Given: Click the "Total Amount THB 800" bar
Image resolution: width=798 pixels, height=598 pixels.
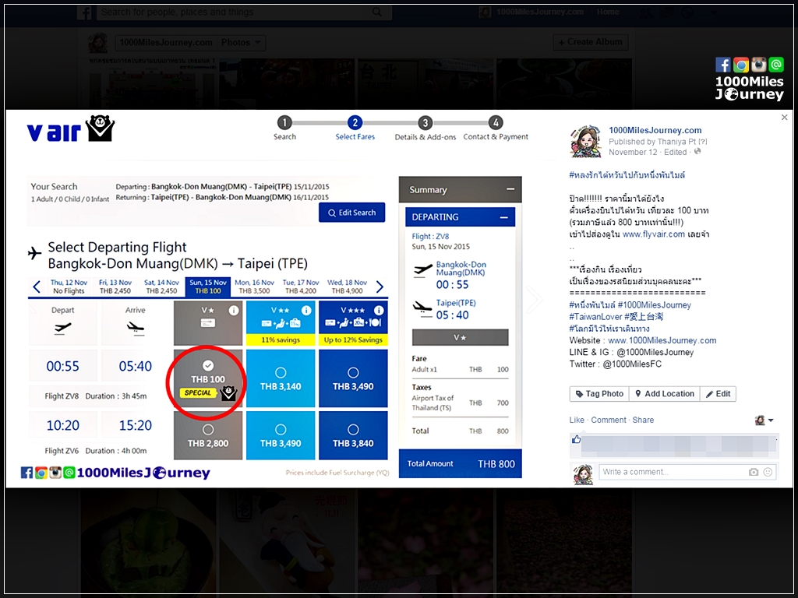Looking at the screenshot, I should (460, 463).
